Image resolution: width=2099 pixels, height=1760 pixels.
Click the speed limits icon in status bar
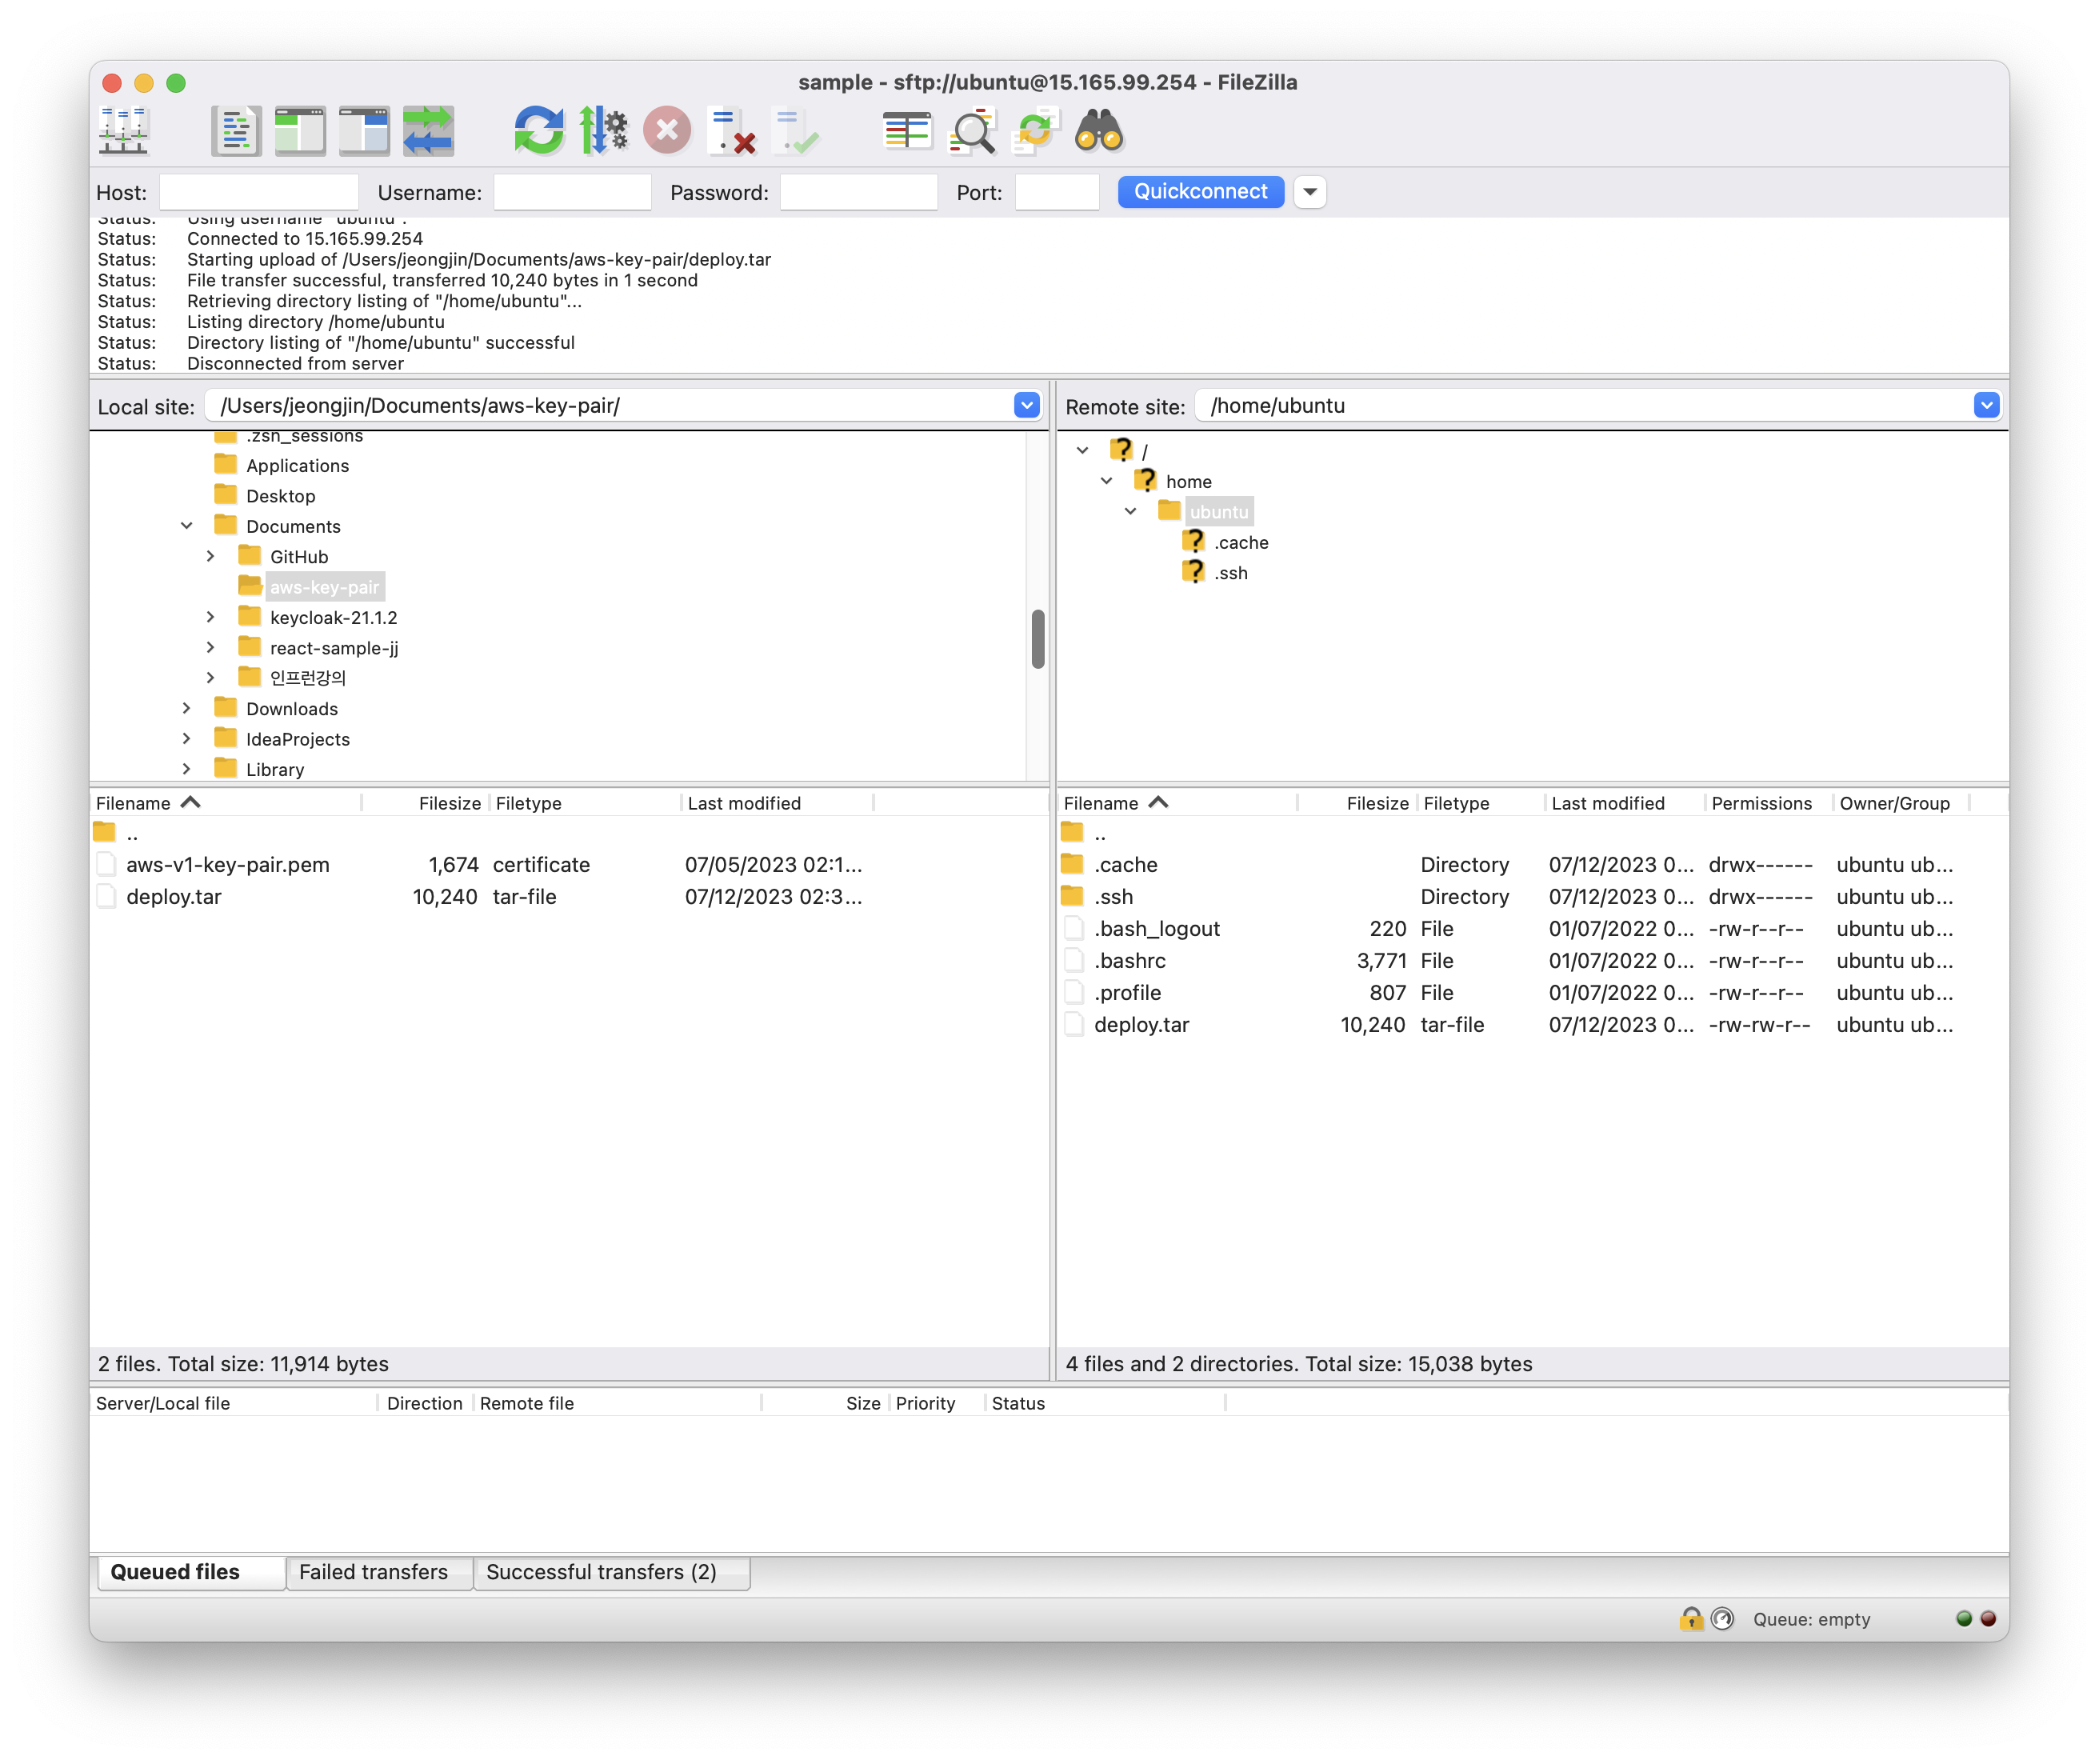tap(1722, 1619)
